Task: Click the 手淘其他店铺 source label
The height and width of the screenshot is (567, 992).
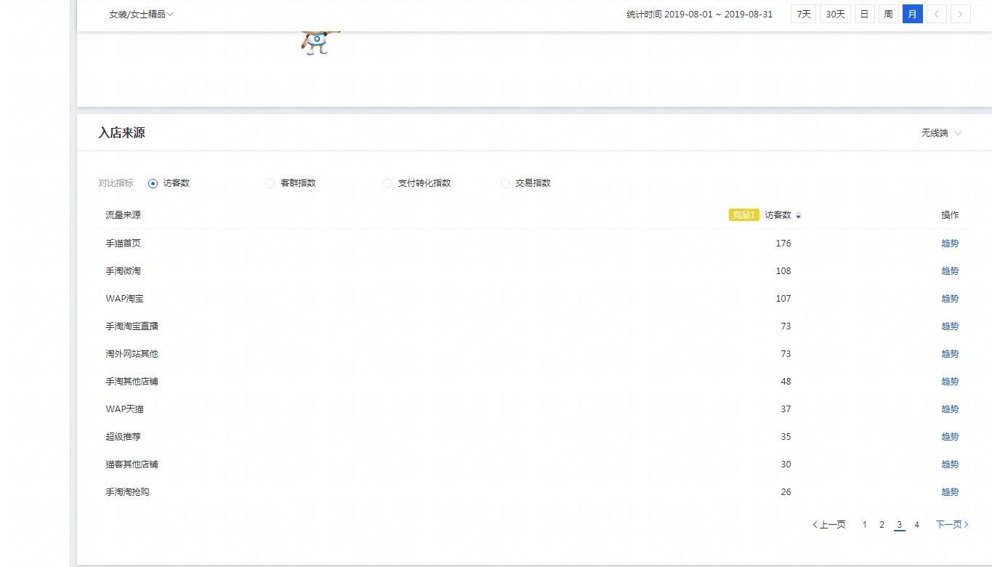Action: tap(132, 382)
